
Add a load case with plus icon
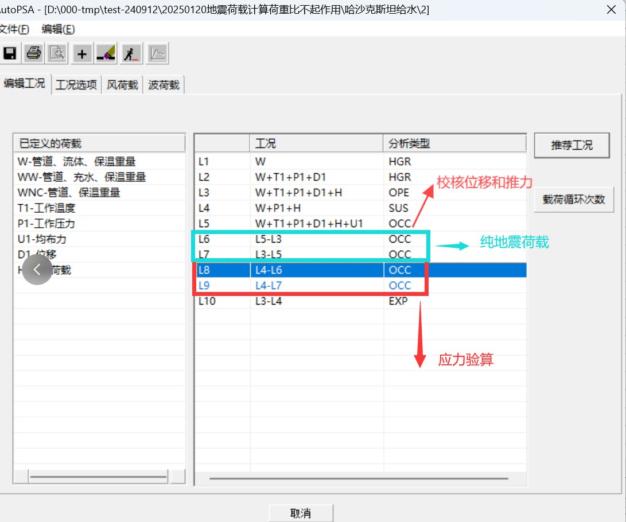point(82,53)
